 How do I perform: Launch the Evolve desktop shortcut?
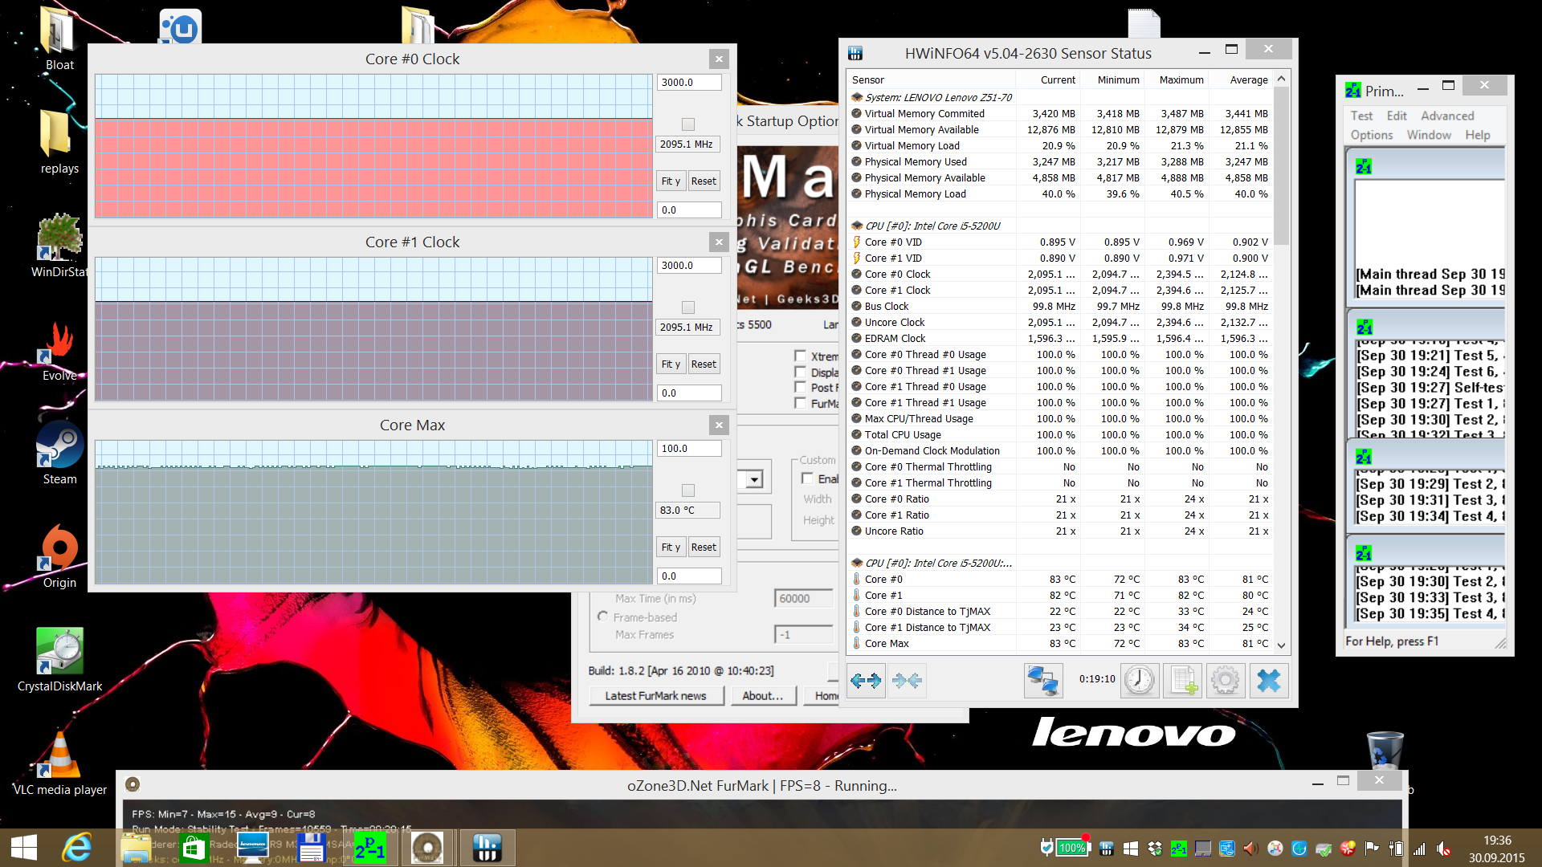[x=60, y=351]
